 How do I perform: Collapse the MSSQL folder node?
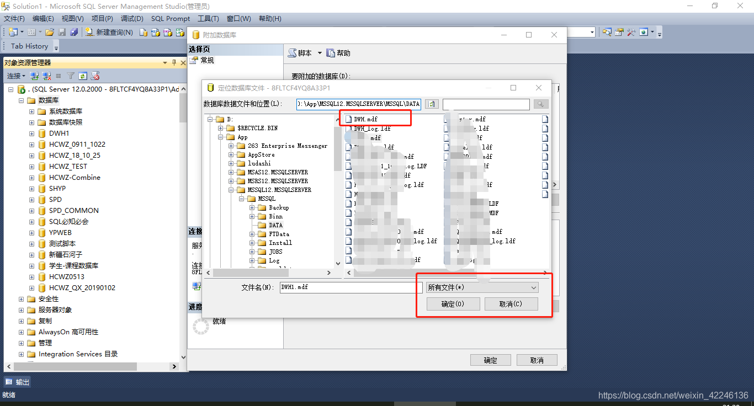(x=241, y=199)
